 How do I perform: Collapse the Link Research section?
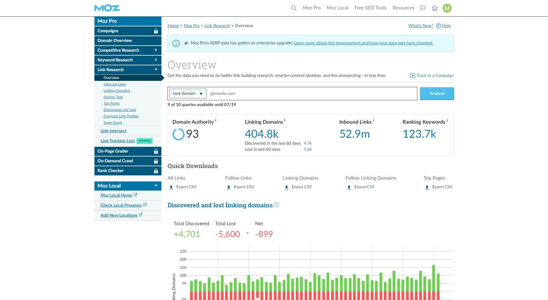[x=156, y=70]
